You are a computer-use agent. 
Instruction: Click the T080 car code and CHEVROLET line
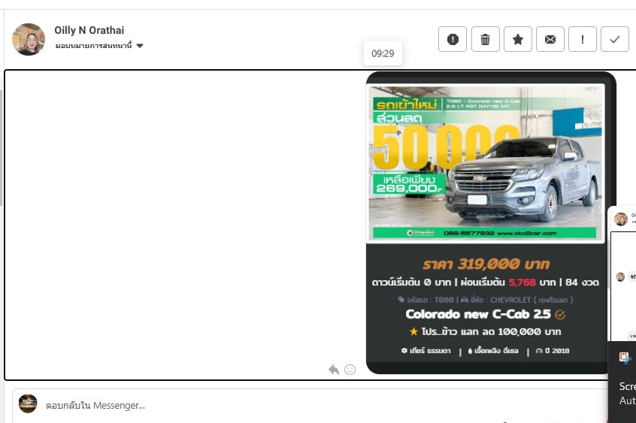486,300
